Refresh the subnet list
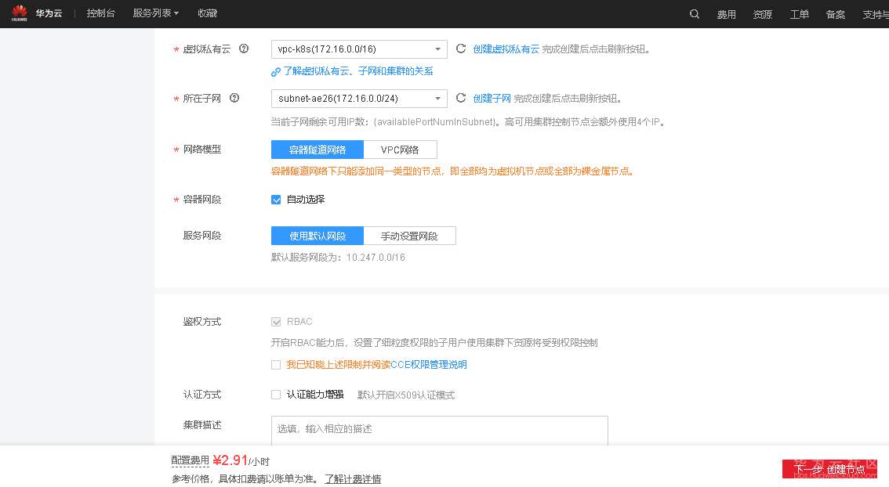 click(x=461, y=98)
